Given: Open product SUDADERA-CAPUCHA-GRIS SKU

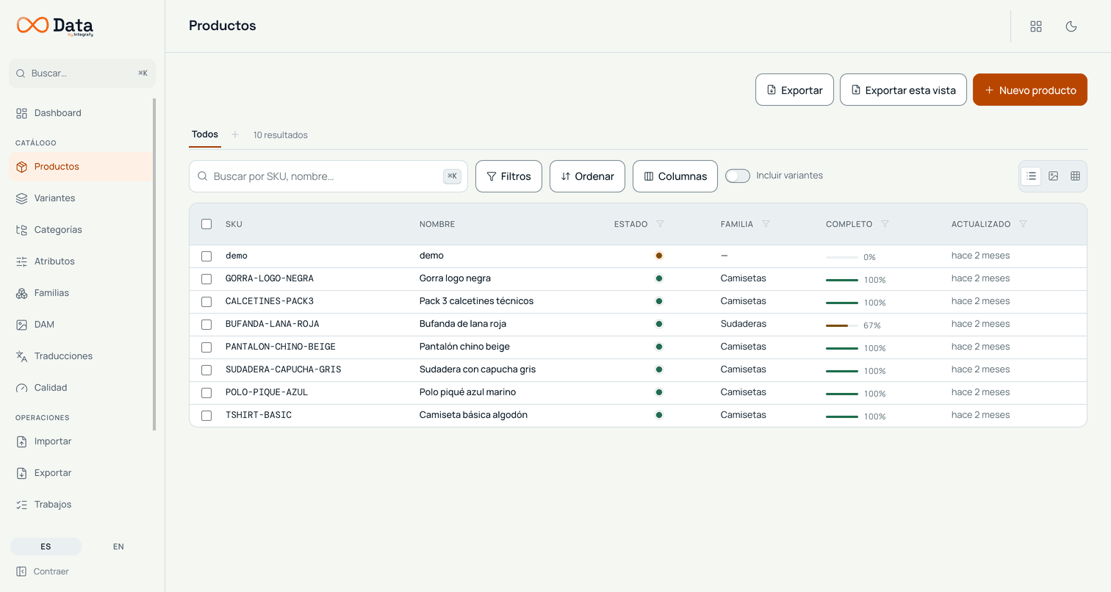Looking at the screenshot, I should (283, 369).
